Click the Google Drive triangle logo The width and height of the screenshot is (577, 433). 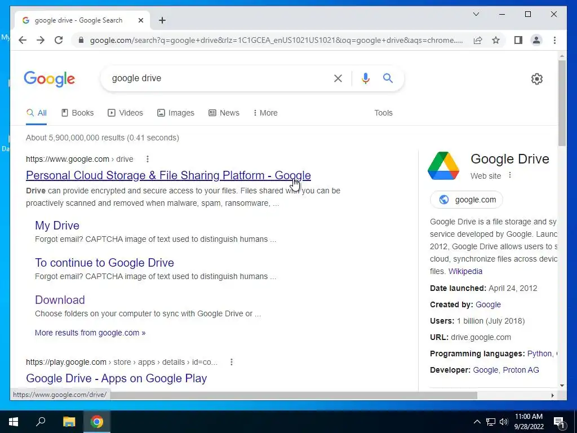(x=443, y=166)
